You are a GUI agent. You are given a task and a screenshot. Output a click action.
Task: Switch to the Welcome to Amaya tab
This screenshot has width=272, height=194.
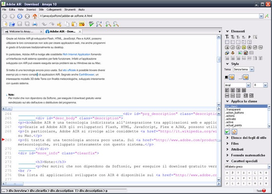(x=21, y=32)
